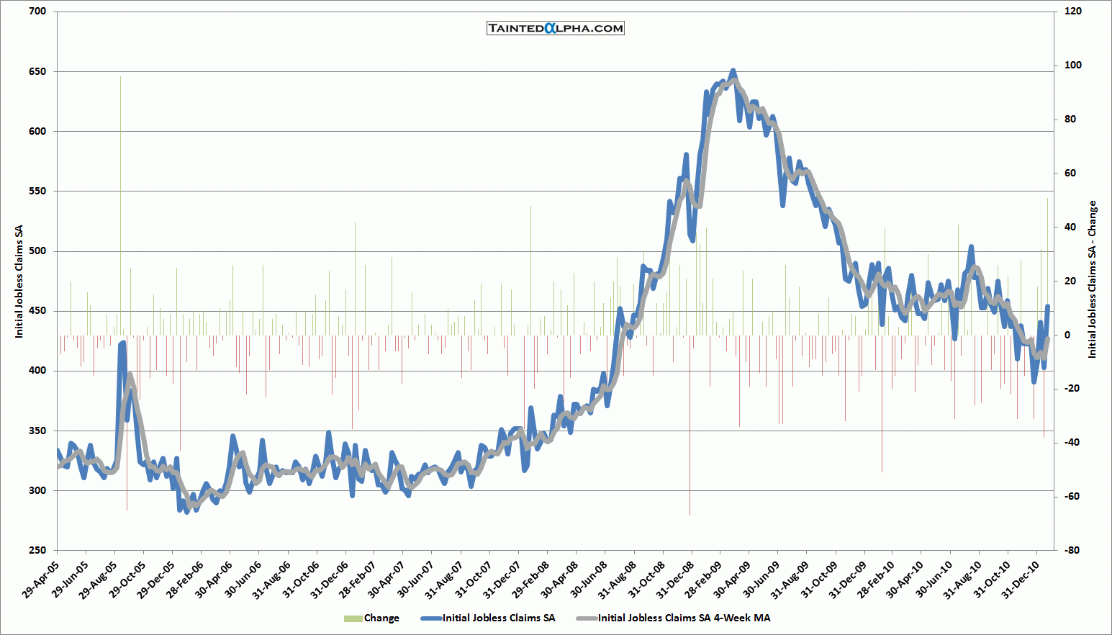Screen dimensions: 1112x635
Task: Click the -80 value on right axis
Action: [1072, 550]
